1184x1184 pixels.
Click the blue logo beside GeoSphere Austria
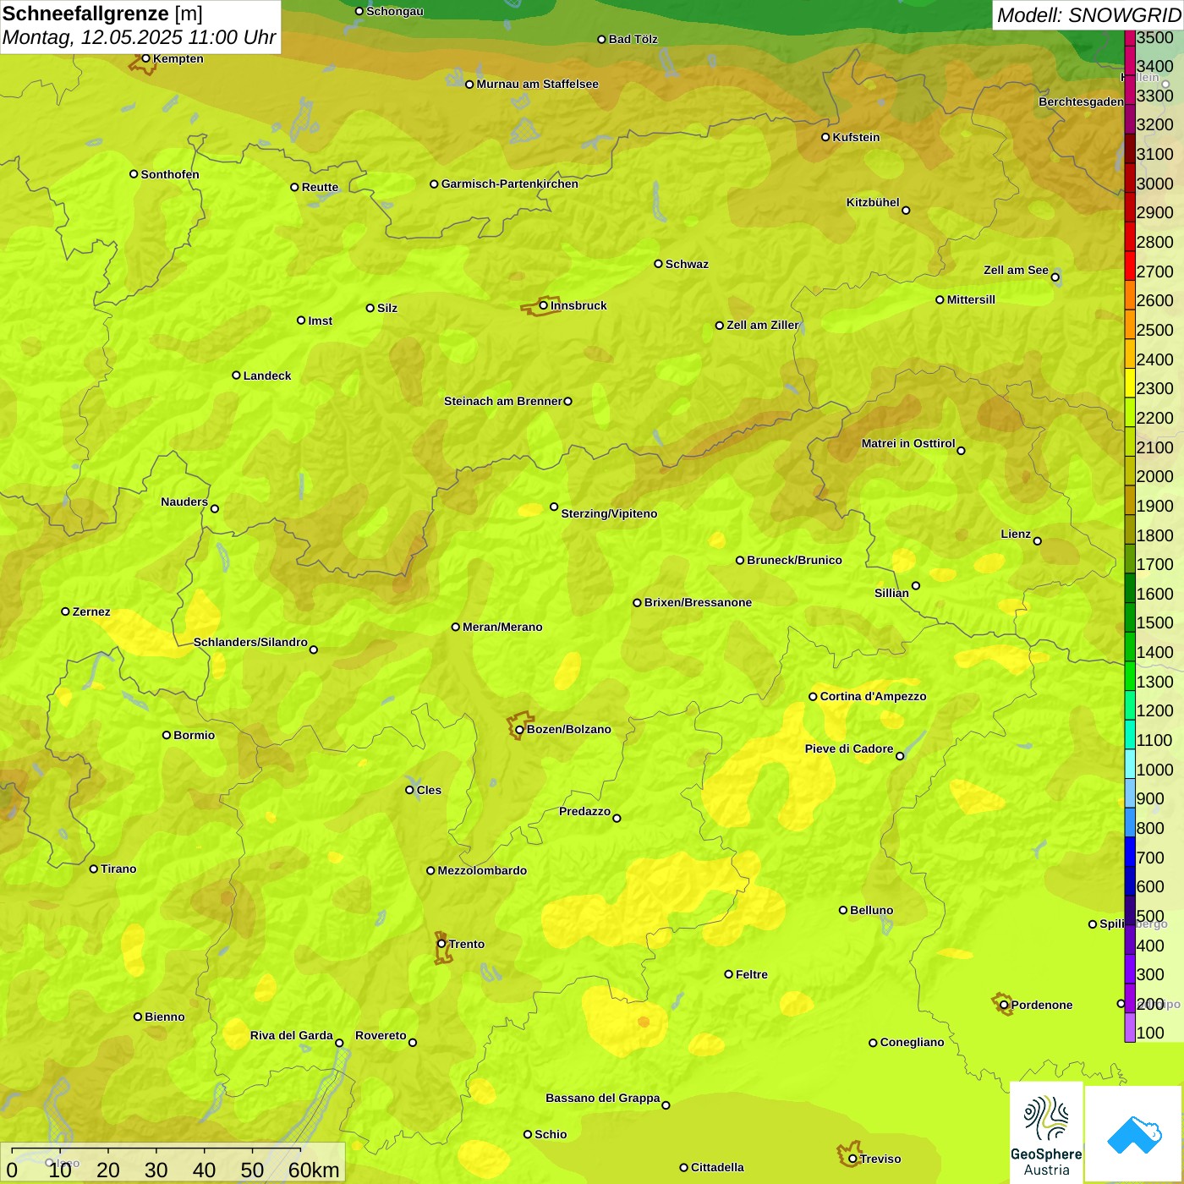point(1134,1134)
